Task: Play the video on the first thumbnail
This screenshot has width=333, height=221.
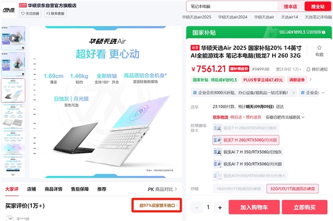Action: 13,38
